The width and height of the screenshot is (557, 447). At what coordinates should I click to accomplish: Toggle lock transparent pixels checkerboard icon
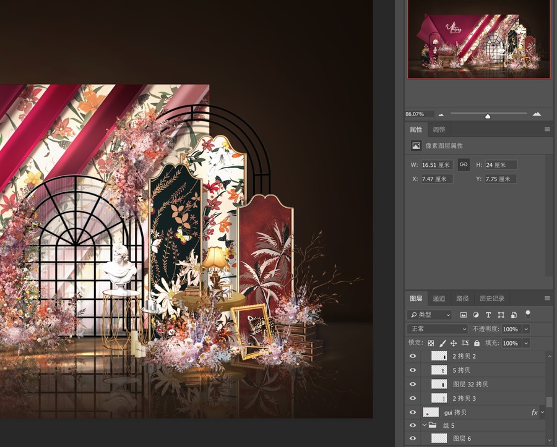point(431,343)
